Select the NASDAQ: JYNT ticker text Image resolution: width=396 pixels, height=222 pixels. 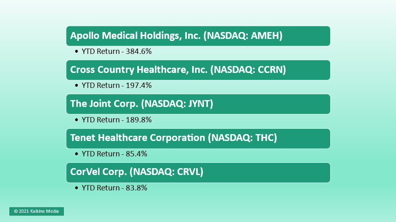[x=177, y=104]
